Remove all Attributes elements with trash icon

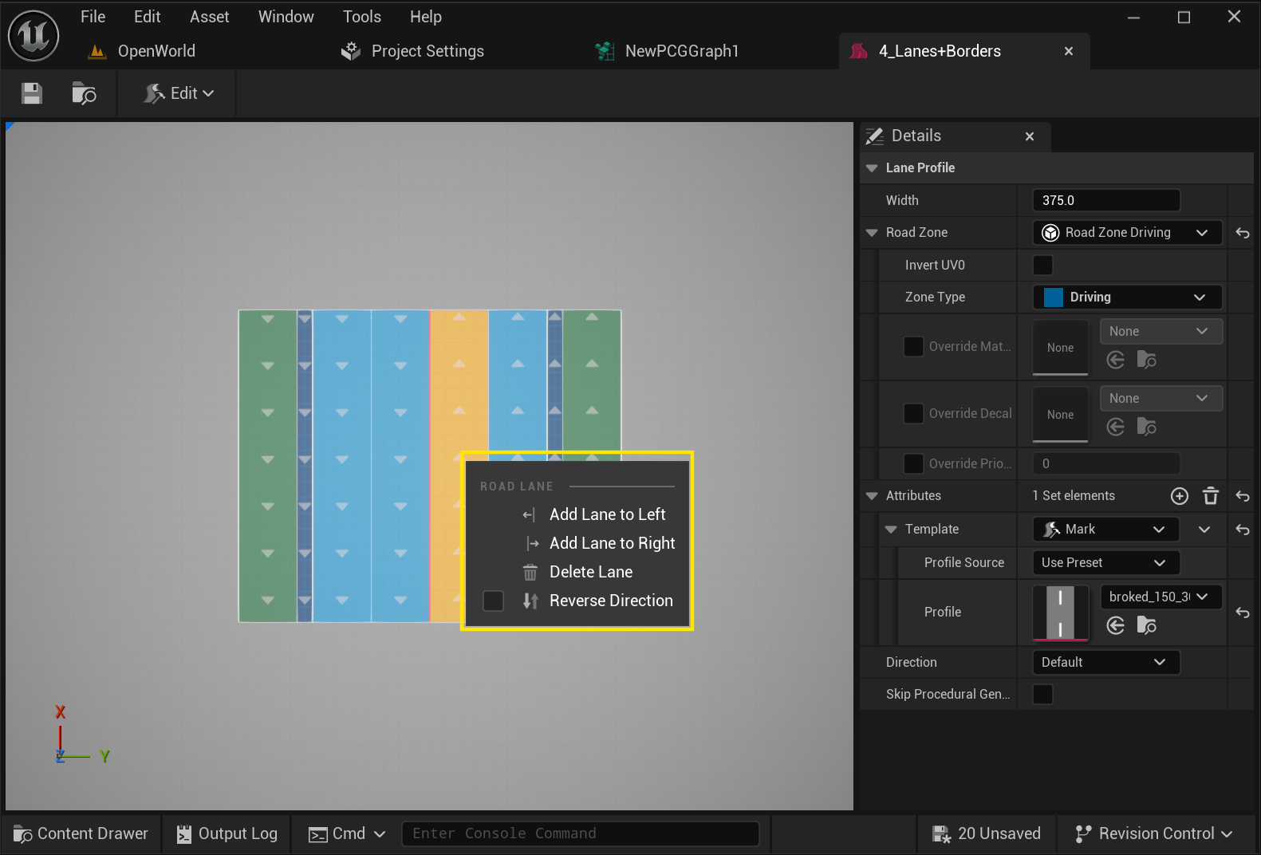coord(1210,496)
